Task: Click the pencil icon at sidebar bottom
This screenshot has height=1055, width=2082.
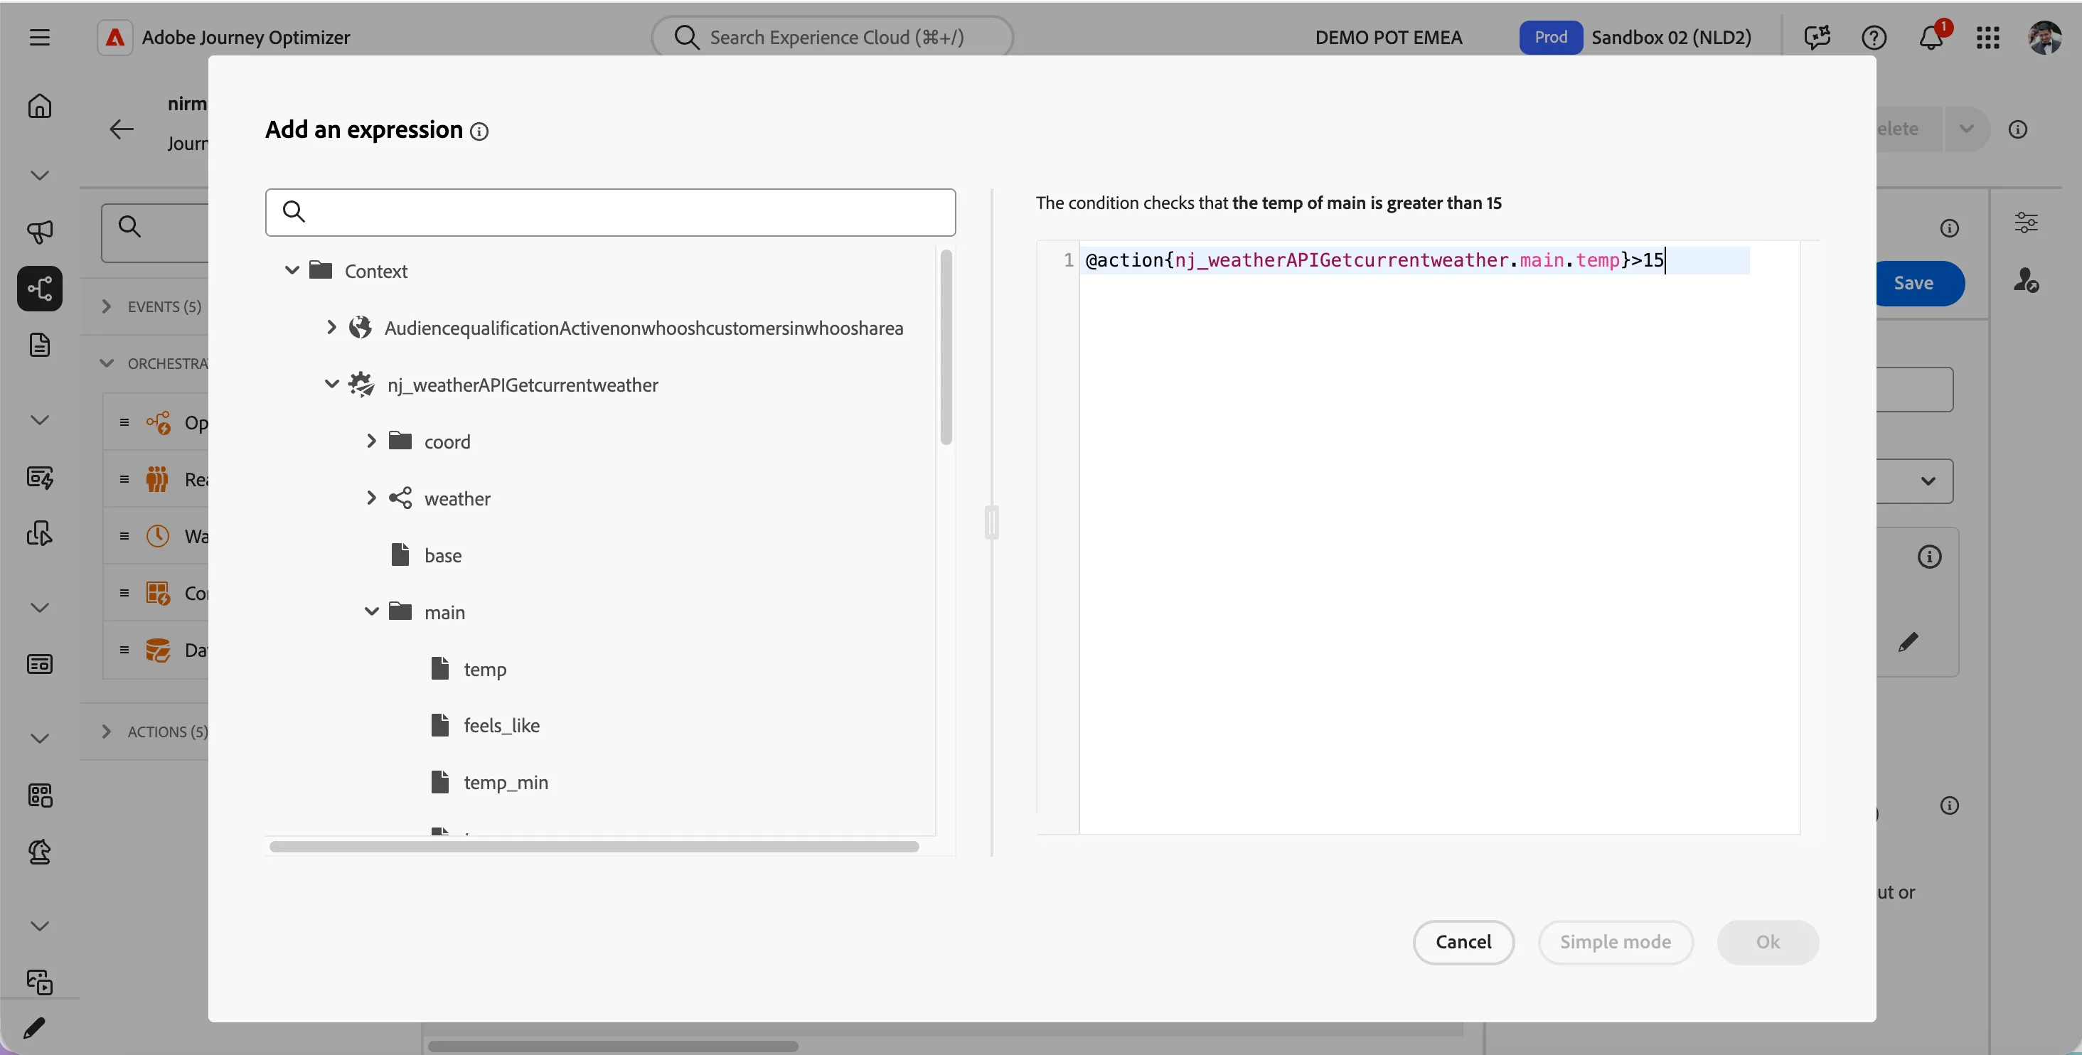Action: [34, 1027]
